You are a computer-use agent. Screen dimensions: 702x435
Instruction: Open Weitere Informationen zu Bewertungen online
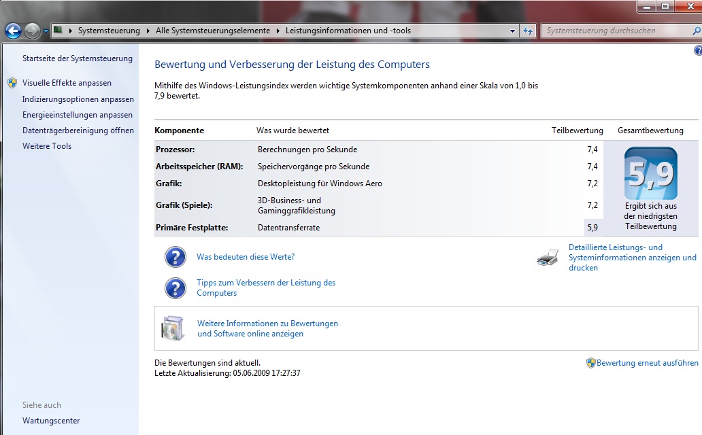click(x=267, y=328)
